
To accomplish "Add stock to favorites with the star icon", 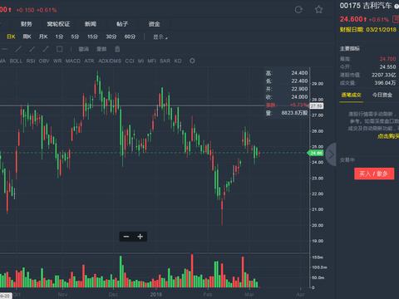I will pyautogui.click(x=319, y=10).
